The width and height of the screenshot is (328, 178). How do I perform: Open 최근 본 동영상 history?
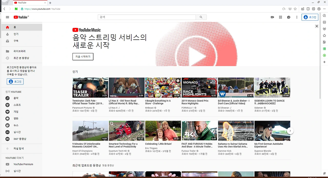coord(22,58)
